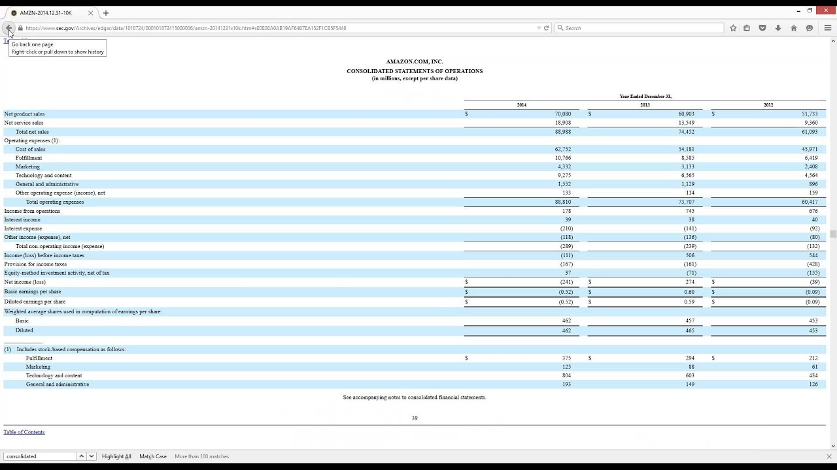Open a new tab with the plus button
The width and height of the screenshot is (837, 470).
pyautogui.click(x=106, y=13)
